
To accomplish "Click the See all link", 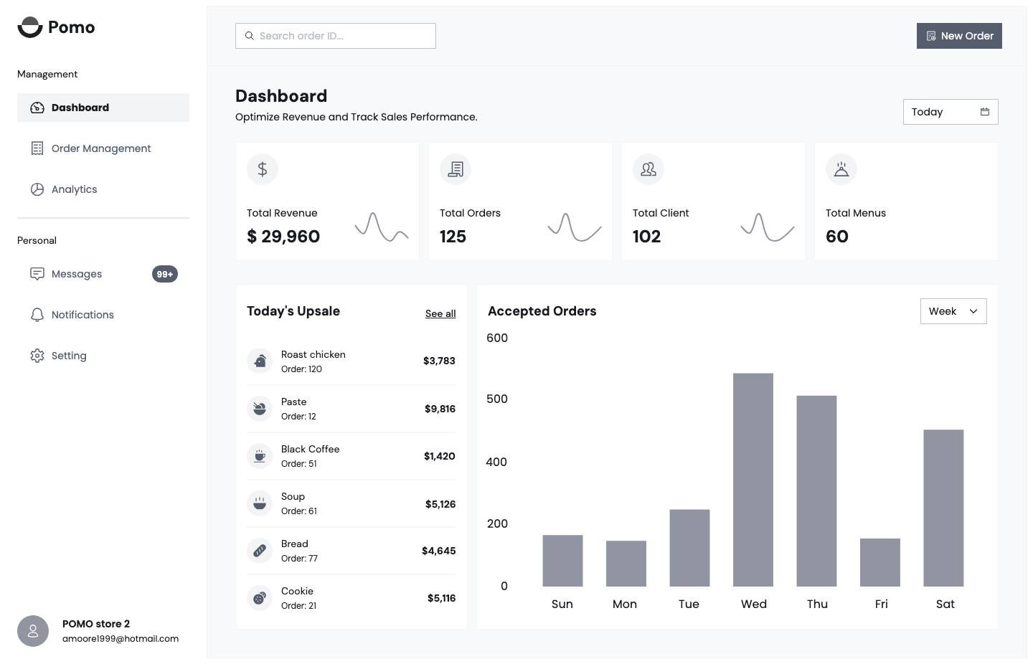I will pyautogui.click(x=440, y=313).
